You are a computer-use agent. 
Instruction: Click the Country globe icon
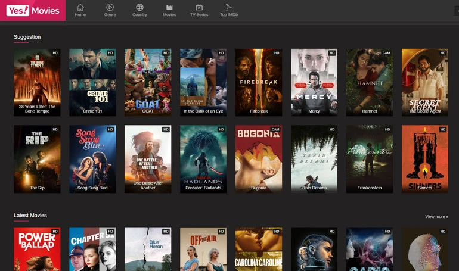[x=139, y=7]
